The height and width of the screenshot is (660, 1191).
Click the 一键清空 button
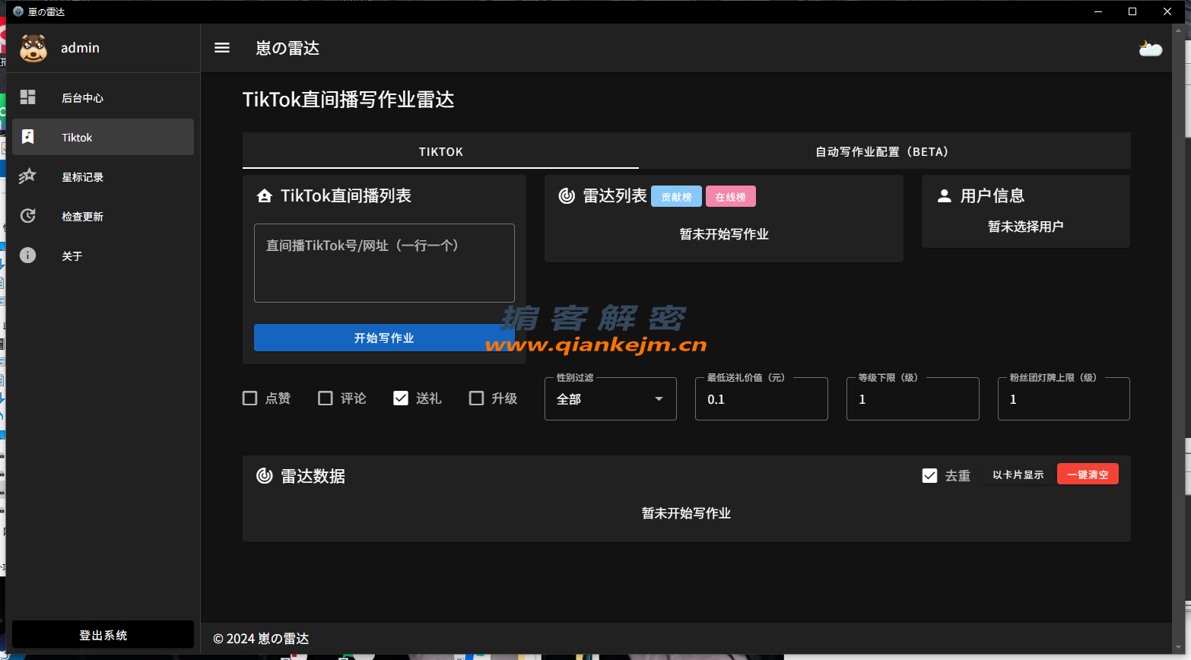1088,474
